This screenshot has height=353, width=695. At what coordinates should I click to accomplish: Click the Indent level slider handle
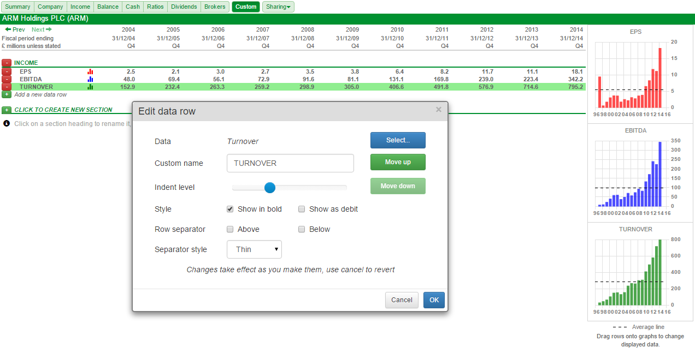click(x=269, y=188)
